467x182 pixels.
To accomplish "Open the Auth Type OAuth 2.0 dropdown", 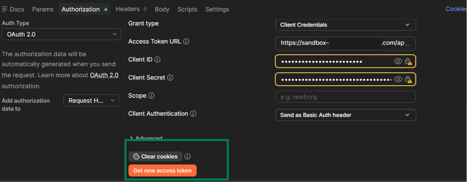I will click(x=61, y=34).
